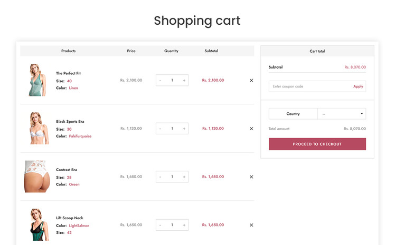Remove The Perfect Fit from cart
This screenshot has width=395, height=245.
251,81
